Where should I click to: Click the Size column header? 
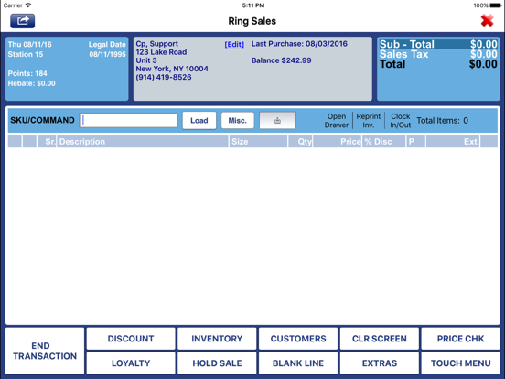(x=258, y=142)
